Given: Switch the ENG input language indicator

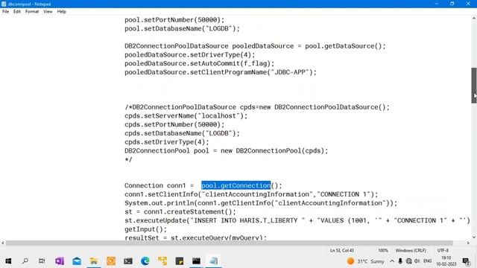Looking at the screenshot, I should 427,261.
